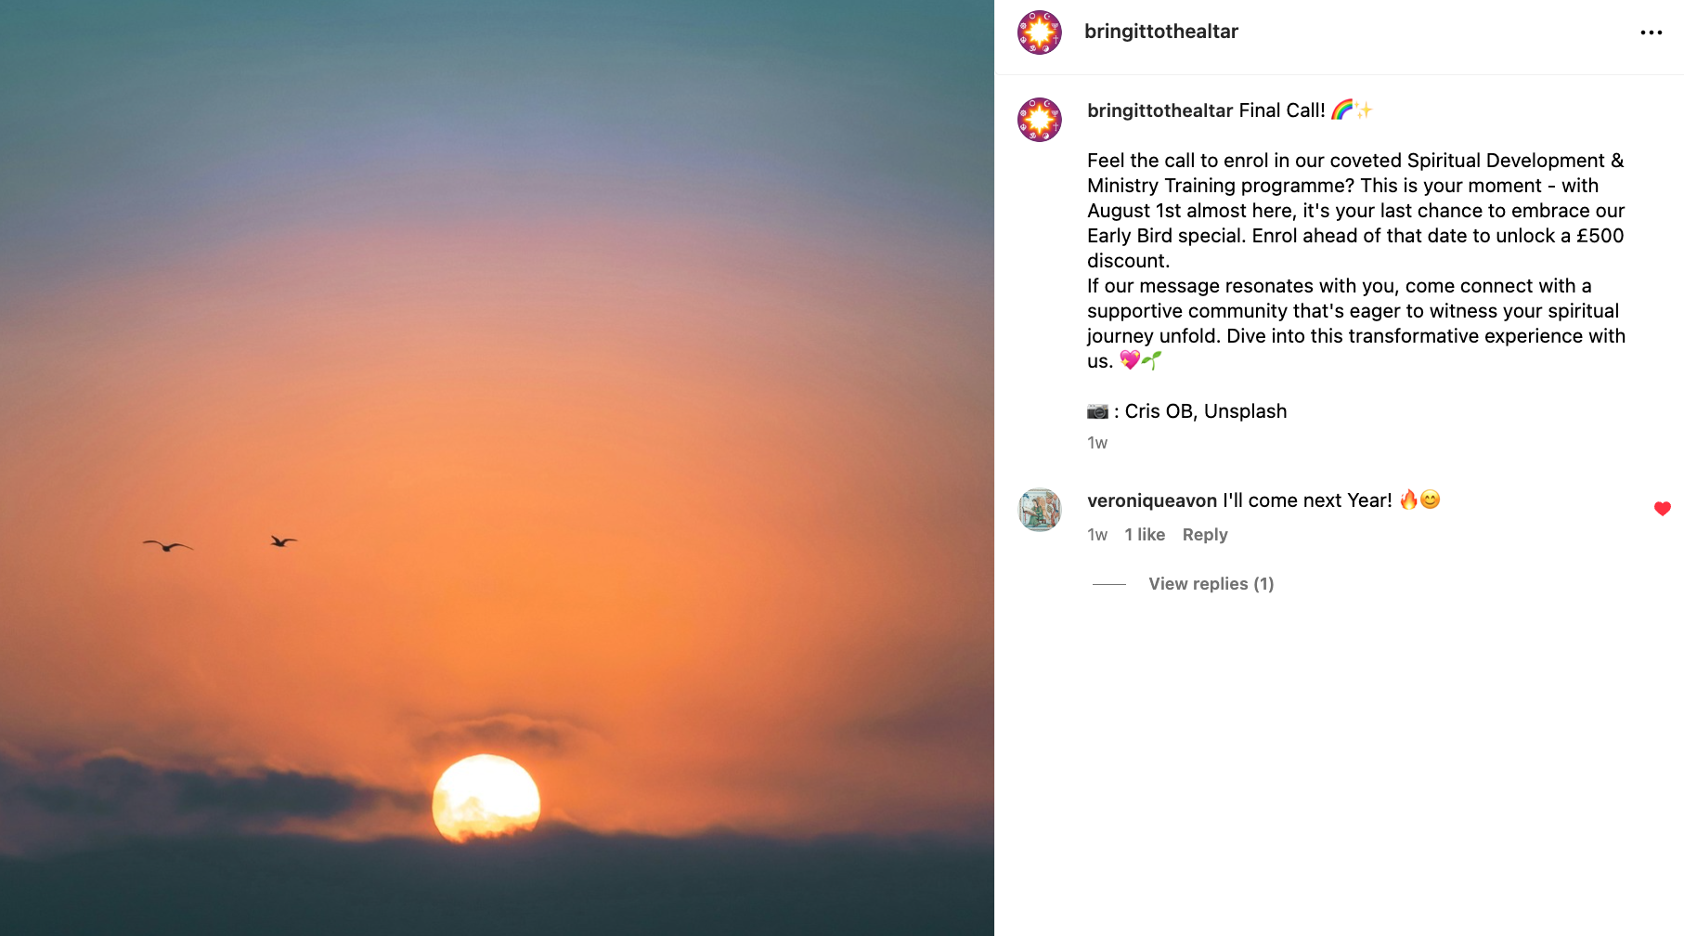Screen dimensions: 1684x936
Task: Open the bringittothealtar username in header
Action: tap(1160, 32)
